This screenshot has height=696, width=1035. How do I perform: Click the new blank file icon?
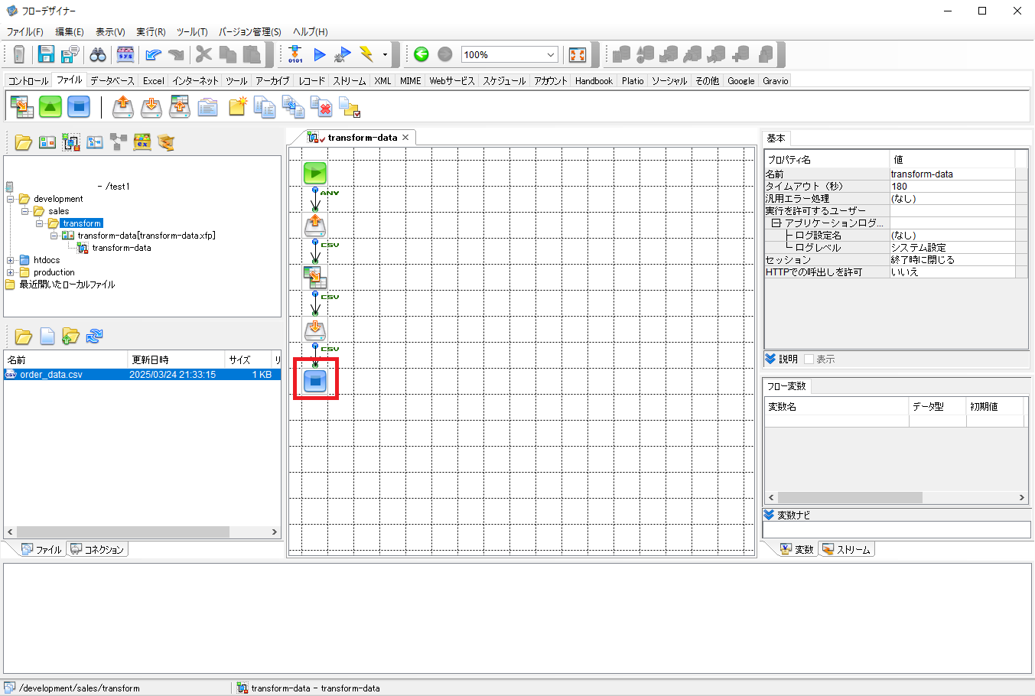click(x=47, y=336)
